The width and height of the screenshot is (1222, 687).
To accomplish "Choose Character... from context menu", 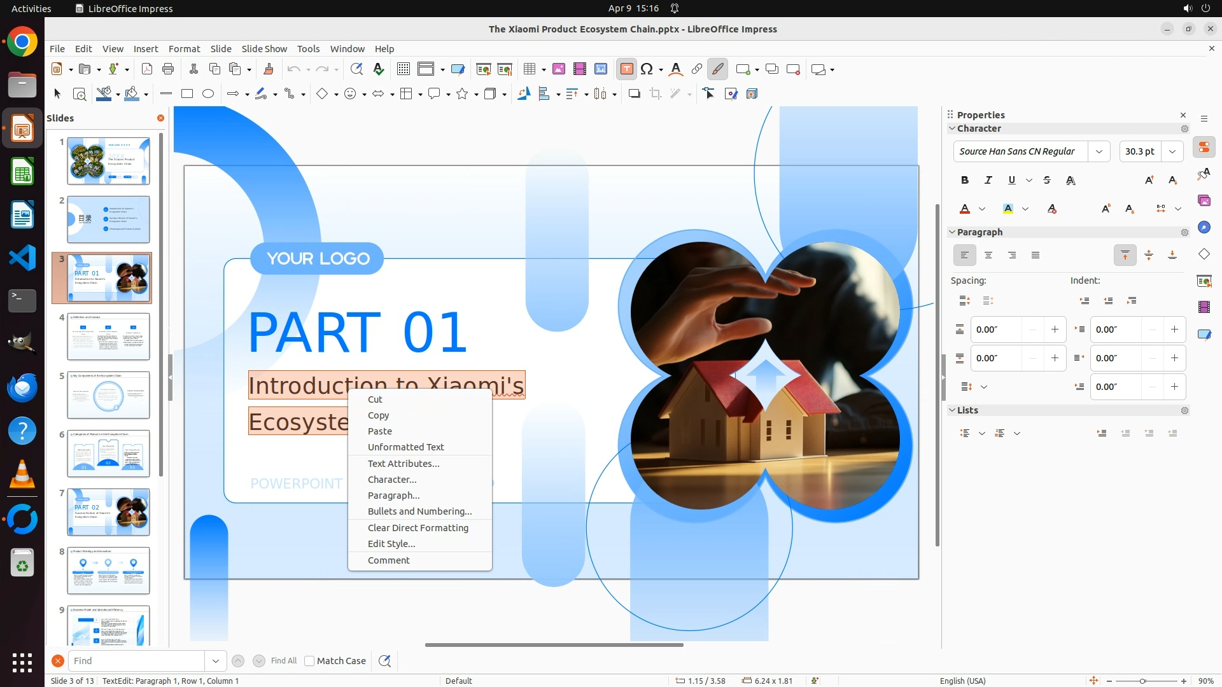I will click(391, 480).
